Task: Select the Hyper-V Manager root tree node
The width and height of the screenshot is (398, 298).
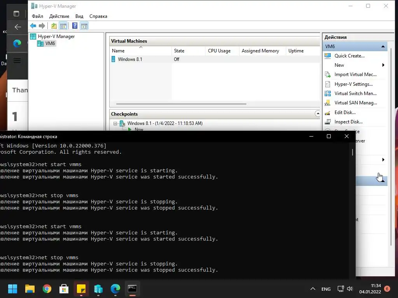Action: (x=52, y=36)
